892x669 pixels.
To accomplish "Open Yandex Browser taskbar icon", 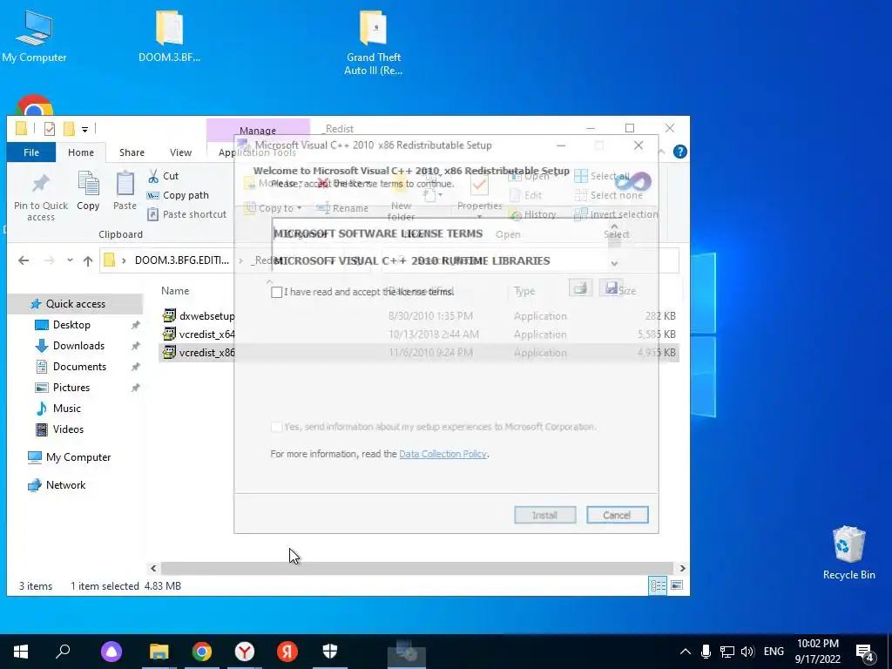I will point(245,652).
